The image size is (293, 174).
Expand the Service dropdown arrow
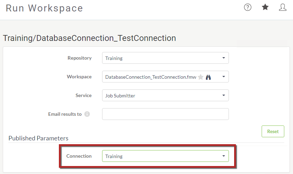click(223, 95)
